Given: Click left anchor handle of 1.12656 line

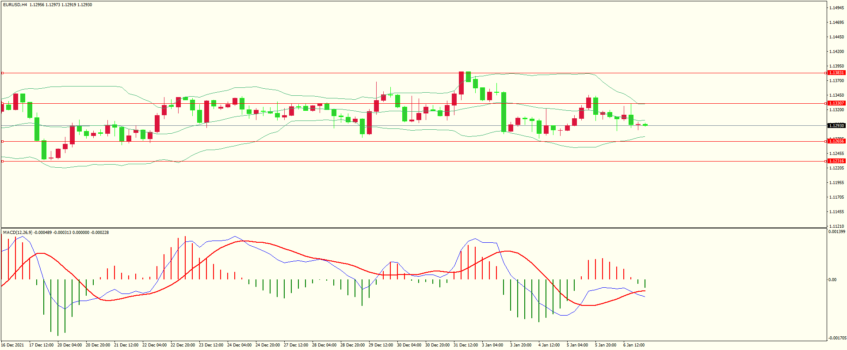Looking at the screenshot, I should point(2,141).
